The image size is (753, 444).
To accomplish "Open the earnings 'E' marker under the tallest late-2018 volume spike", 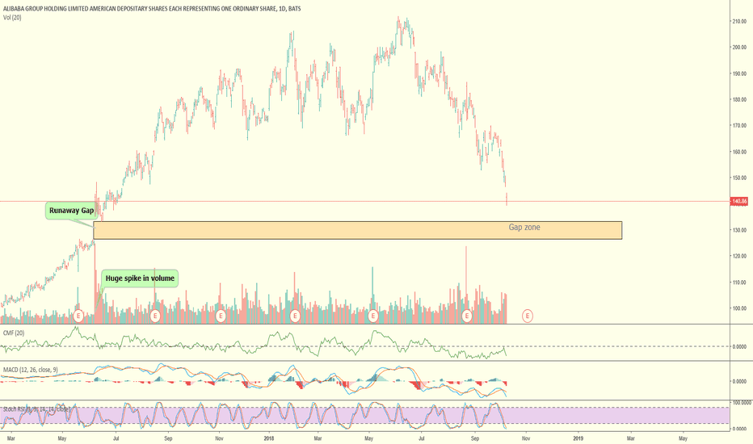I will (x=467, y=316).
